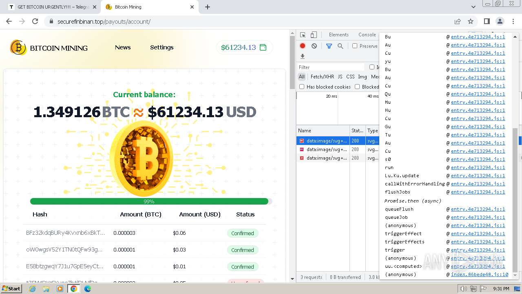Click the $61234.13 balance button
Viewport: 522px width, 294px height.
[x=245, y=47]
